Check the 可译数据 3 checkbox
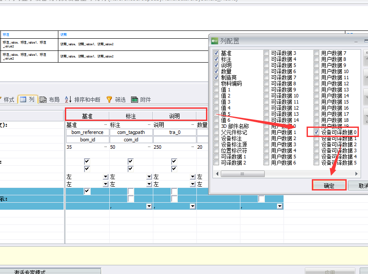The height and width of the screenshot is (274, 368). (266, 53)
